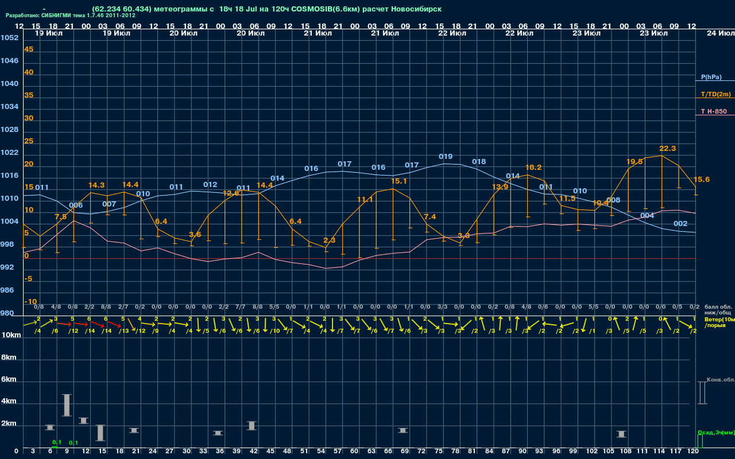Viewport: 735px width, 459px height.
Task: Click the grey cloud bar above hour 42
Action: pyautogui.click(x=252, y=426)
